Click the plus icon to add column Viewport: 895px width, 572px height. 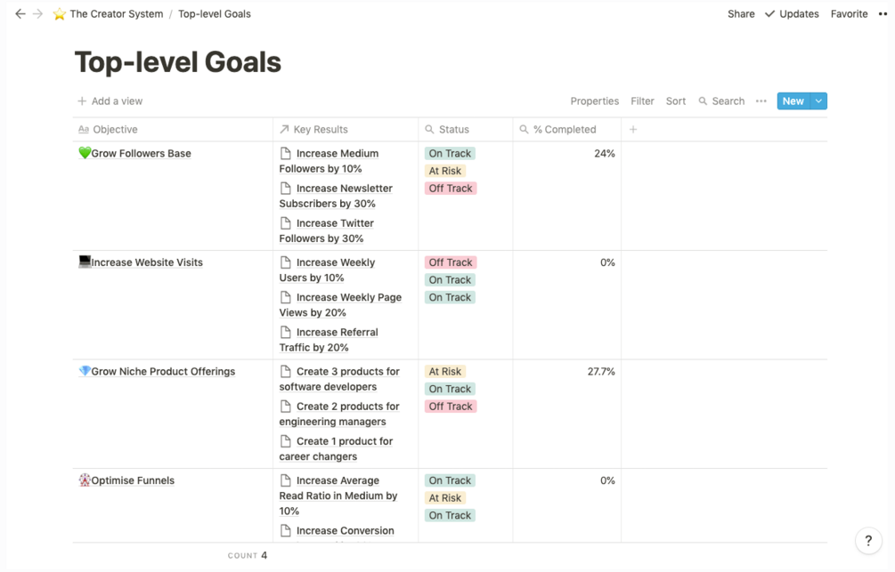point(633,130)
